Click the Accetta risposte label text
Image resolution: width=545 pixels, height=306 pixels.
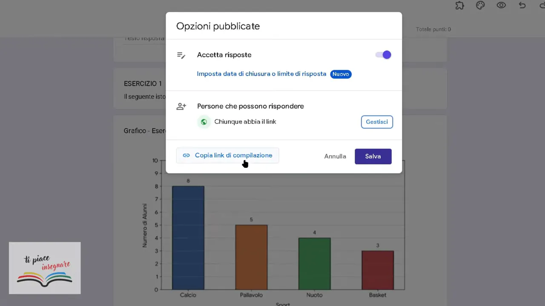click(224, 55)
